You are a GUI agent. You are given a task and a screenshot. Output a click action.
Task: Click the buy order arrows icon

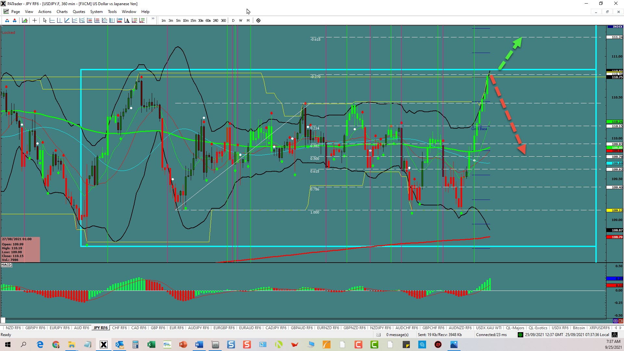(15, 20)
